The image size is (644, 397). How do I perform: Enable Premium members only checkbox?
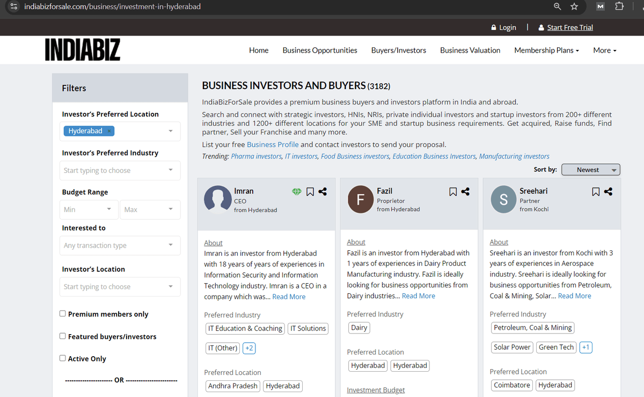click(63, 314)
